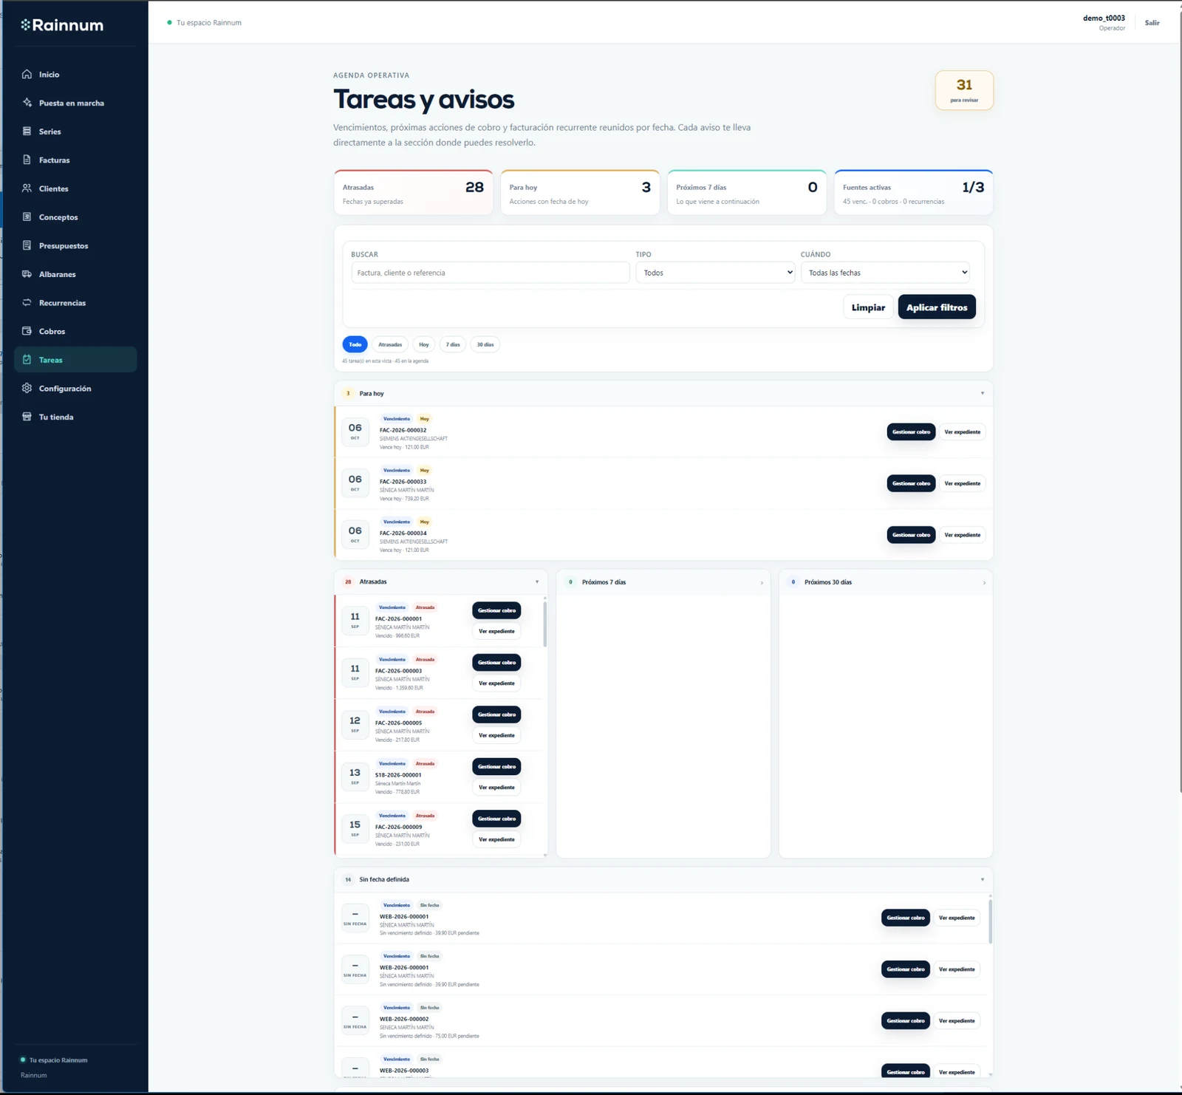Click the Tareas checklist icon

pyautogui.click(x=27, y=360)
